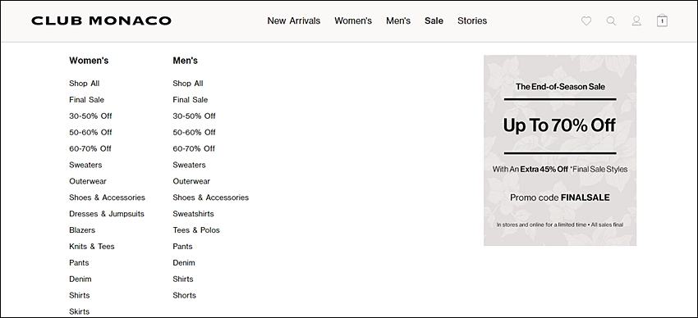
Task: Open the New Arrivals menu
Action: pyautogui.click(x=294, y=20)
